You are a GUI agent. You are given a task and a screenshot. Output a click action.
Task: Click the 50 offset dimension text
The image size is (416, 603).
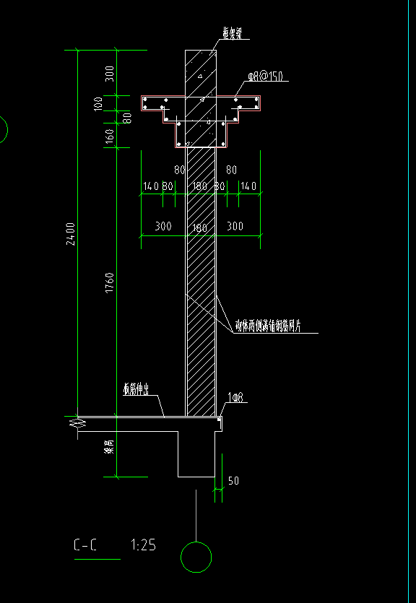(x=233, y=481)
